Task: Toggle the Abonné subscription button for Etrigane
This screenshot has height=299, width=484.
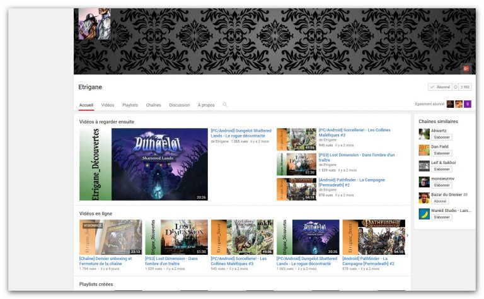Action: (440, 87)
